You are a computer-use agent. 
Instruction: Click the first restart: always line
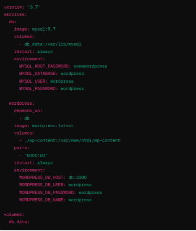[x=33, y=52]
